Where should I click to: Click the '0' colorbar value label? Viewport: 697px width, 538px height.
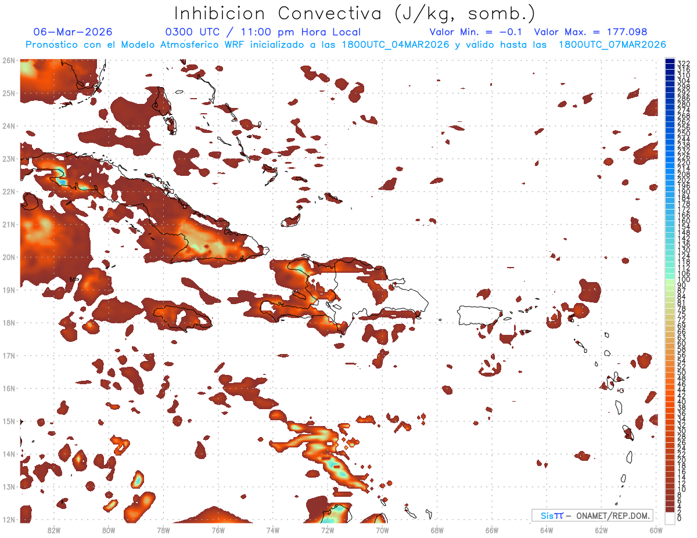pyautogui.click(x=680, y=518)
